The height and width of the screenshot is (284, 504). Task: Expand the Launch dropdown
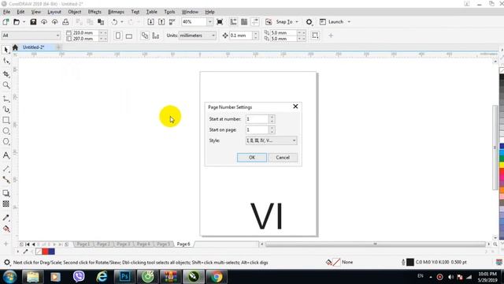[x=349, y=22]
